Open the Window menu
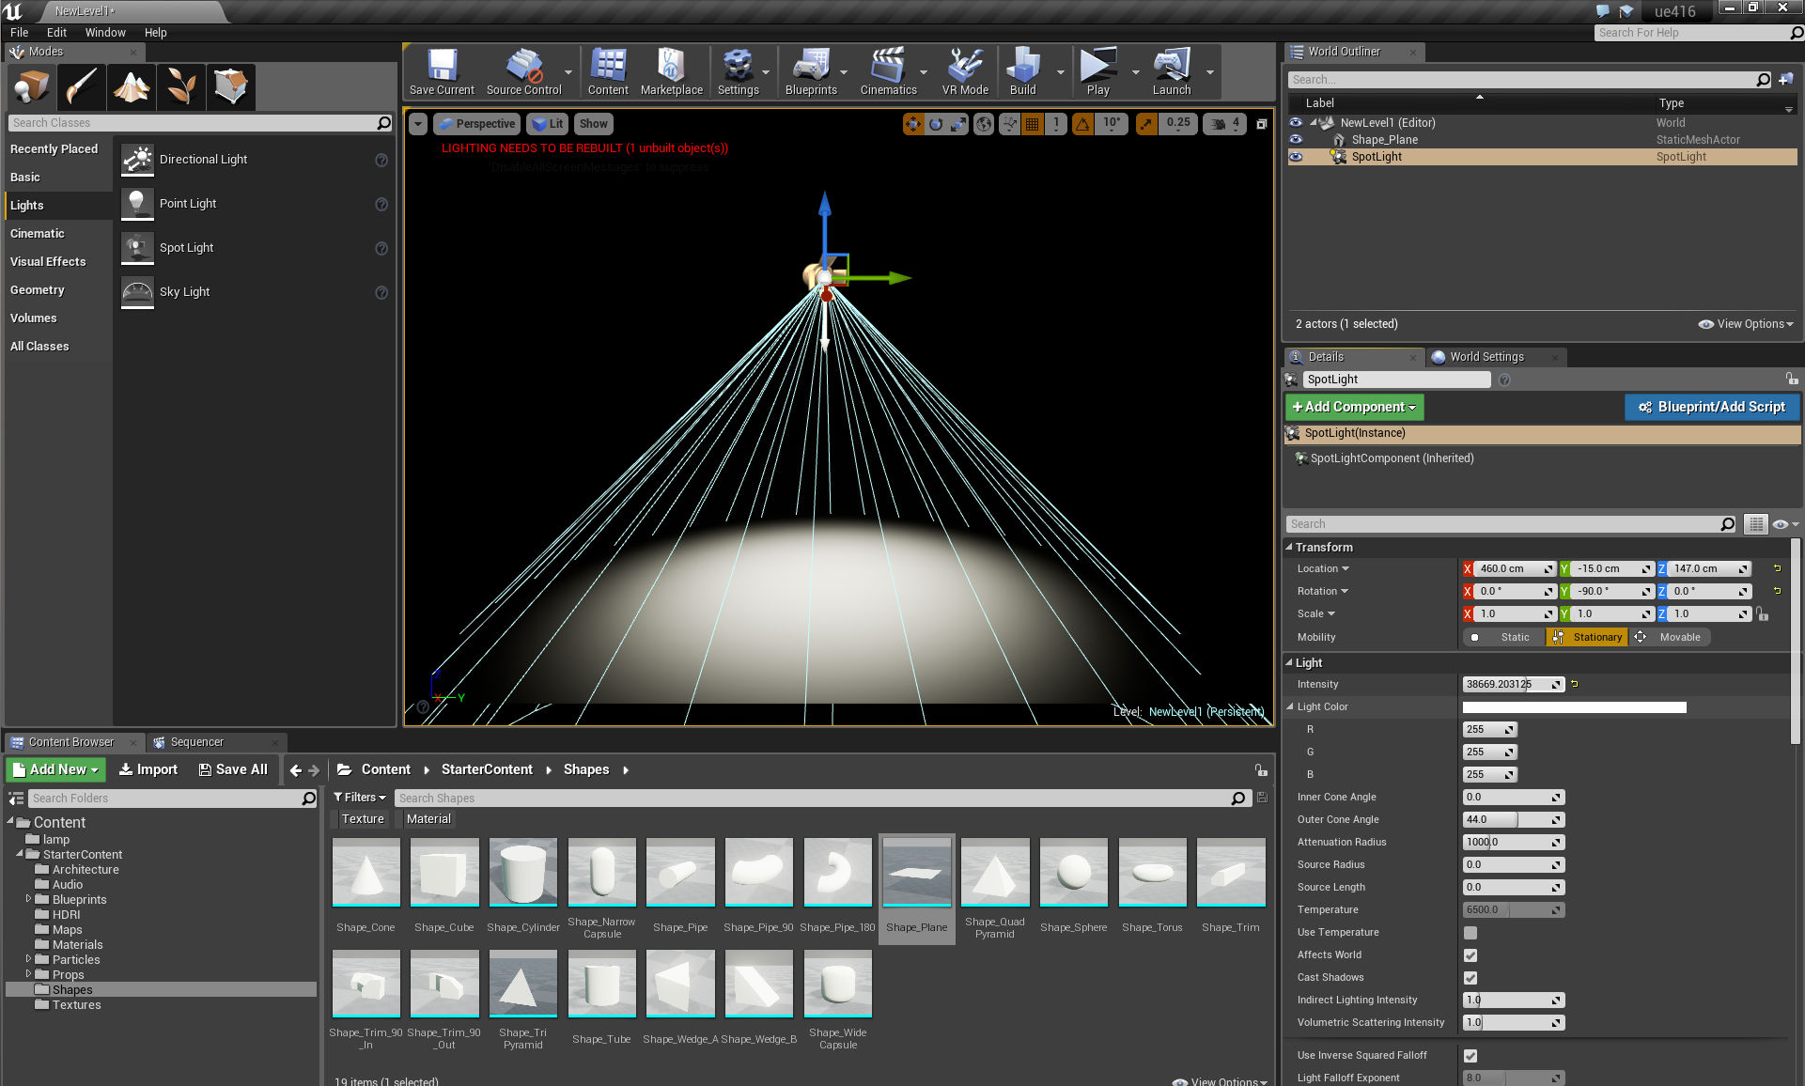 coord(105,32)
